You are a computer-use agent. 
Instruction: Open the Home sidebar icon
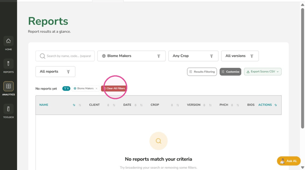pyautogui.click(x=8, y=41)
